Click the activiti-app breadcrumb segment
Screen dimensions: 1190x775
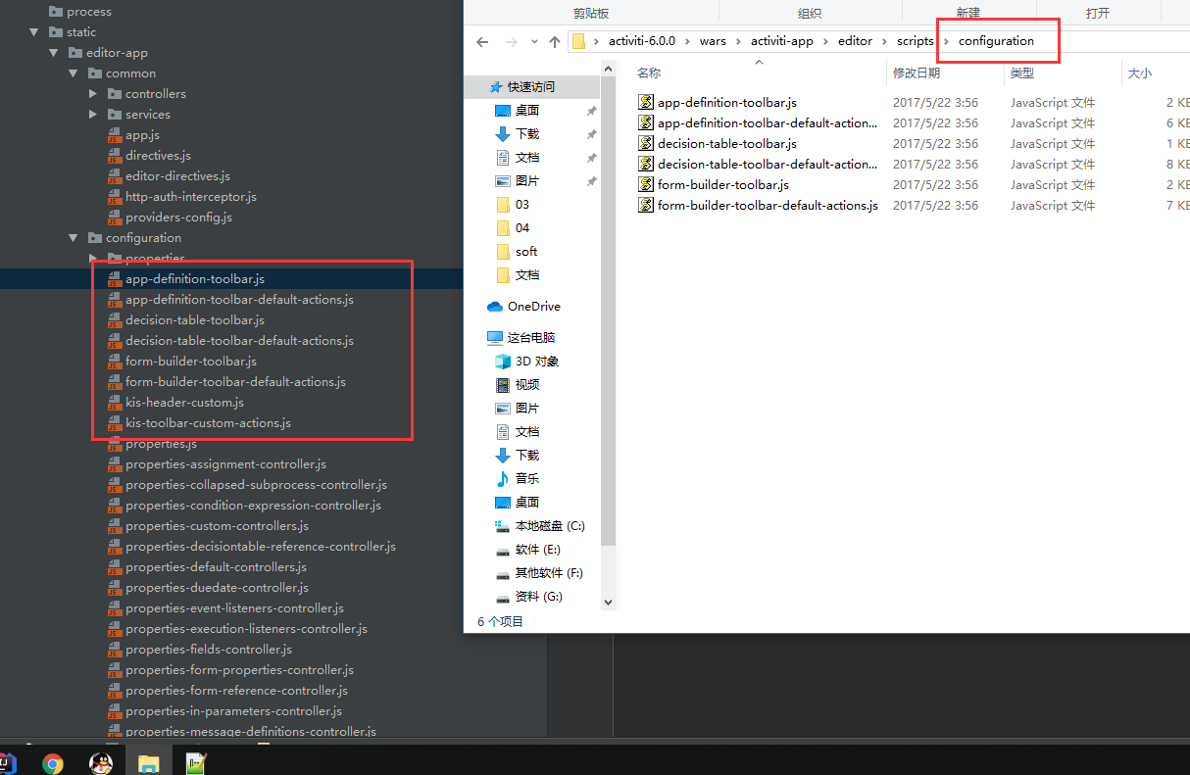click(x=782, y=41)
